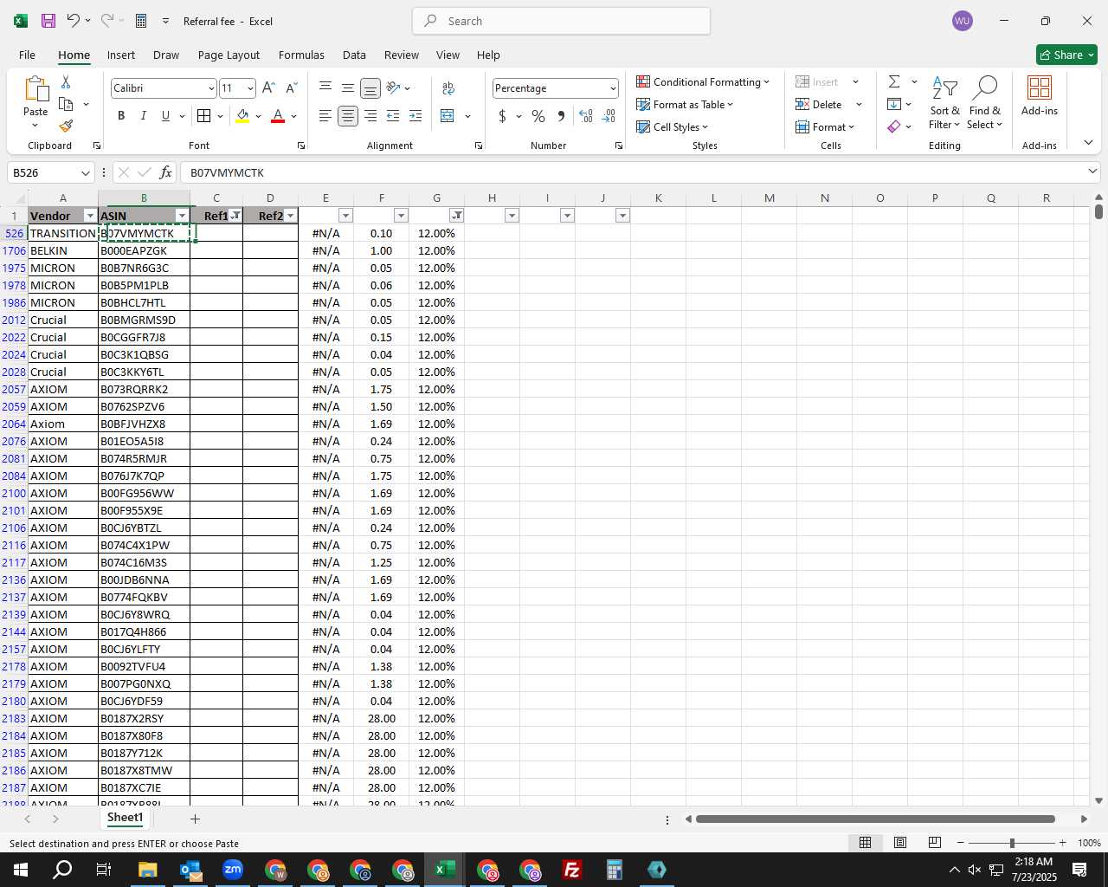This screenshot has height=887, width=1108.
Task: Decrease font size with smaller A icon
Action: 291,88
